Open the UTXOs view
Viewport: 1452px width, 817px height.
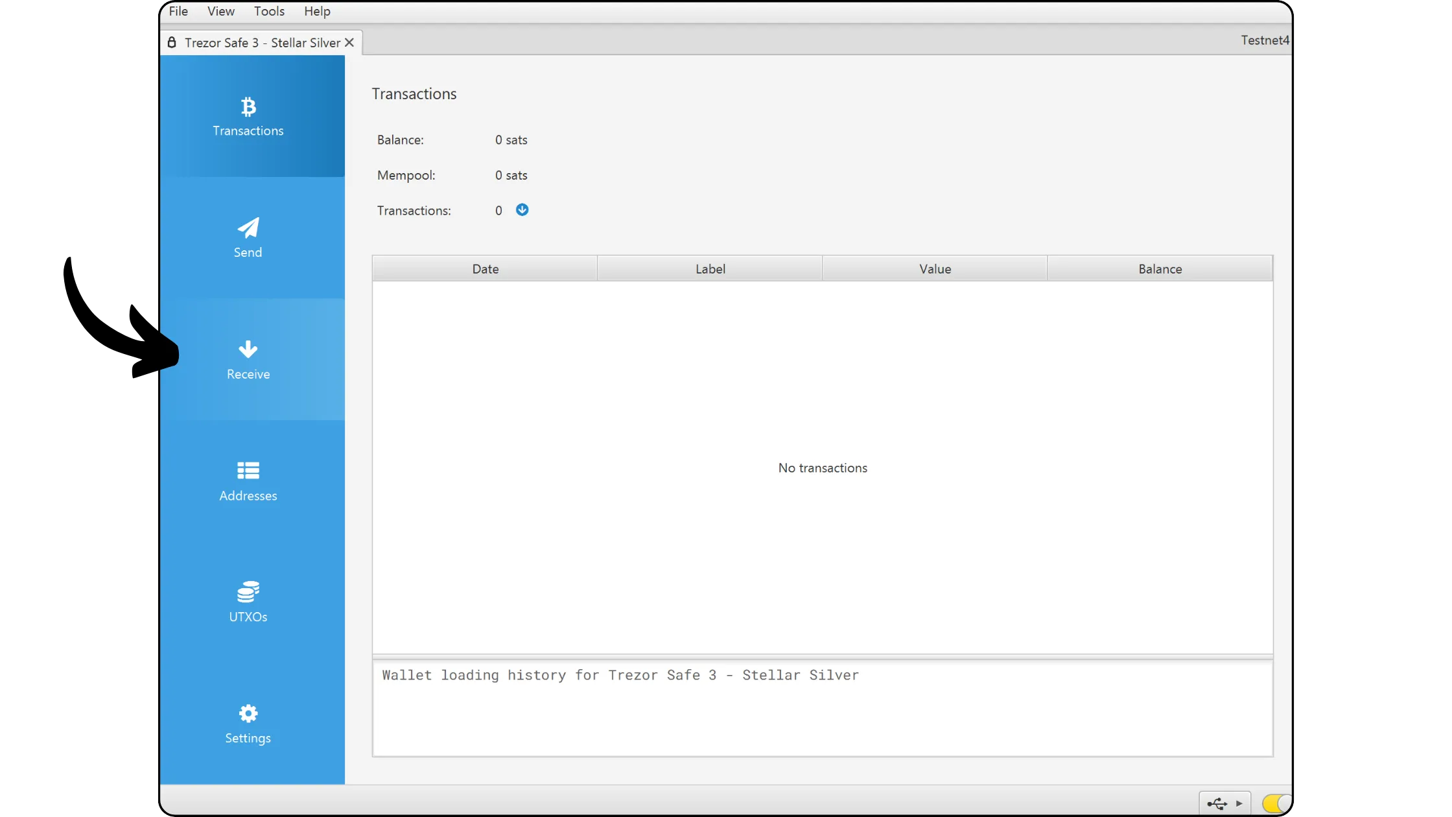pyautogui.click(x=252, y=602)
